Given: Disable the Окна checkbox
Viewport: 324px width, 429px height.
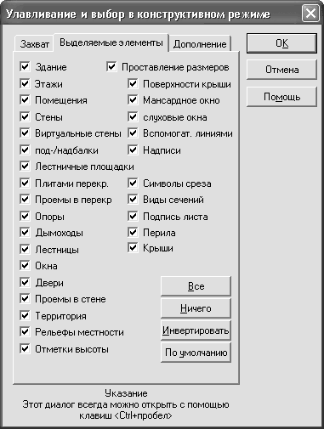Looking at the screenshot, I should click(x=25, y=266).
